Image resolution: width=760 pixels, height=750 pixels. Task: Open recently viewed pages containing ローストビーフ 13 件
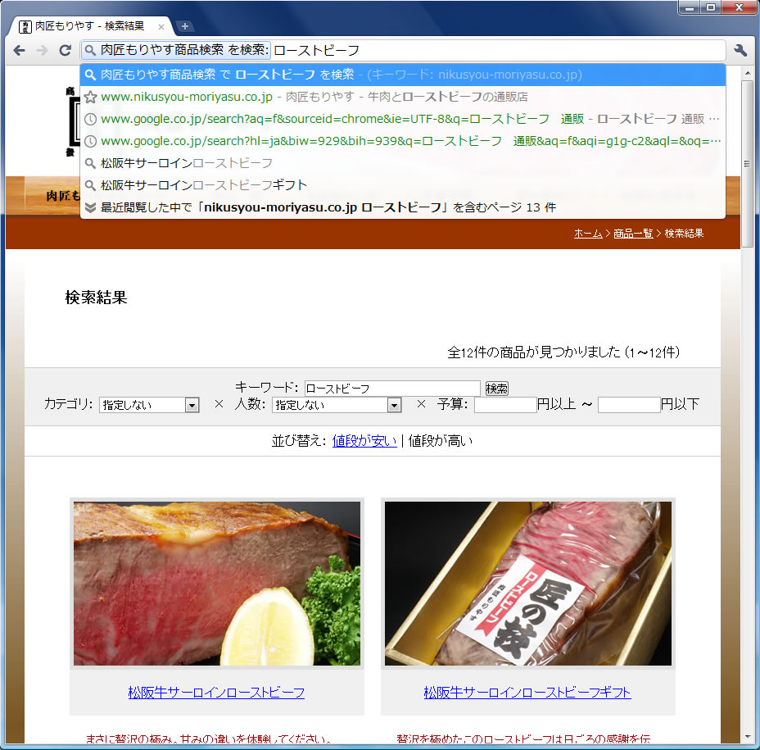point(402,207)
